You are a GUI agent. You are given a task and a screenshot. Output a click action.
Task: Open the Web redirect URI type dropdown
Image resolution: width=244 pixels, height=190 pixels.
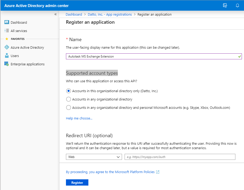tap(94, 157)
